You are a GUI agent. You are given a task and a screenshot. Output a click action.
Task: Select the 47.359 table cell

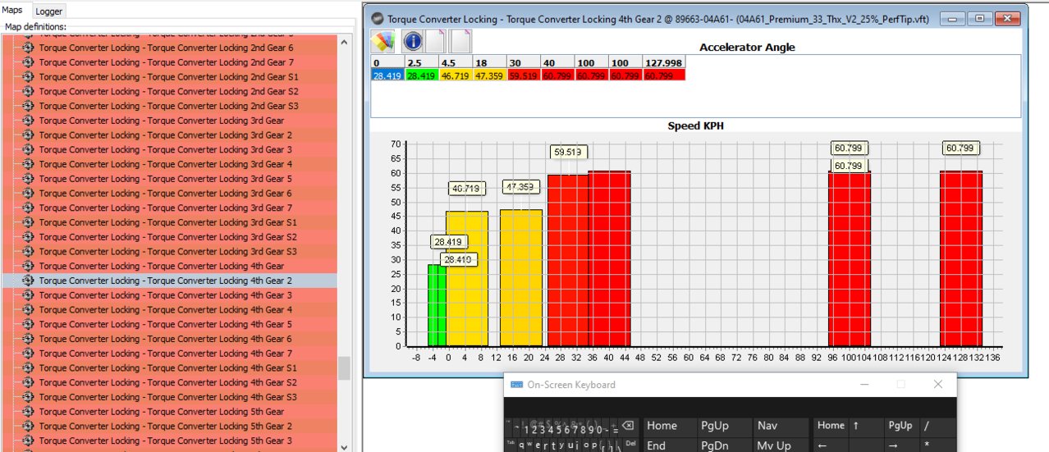click(x=489, y=75)
